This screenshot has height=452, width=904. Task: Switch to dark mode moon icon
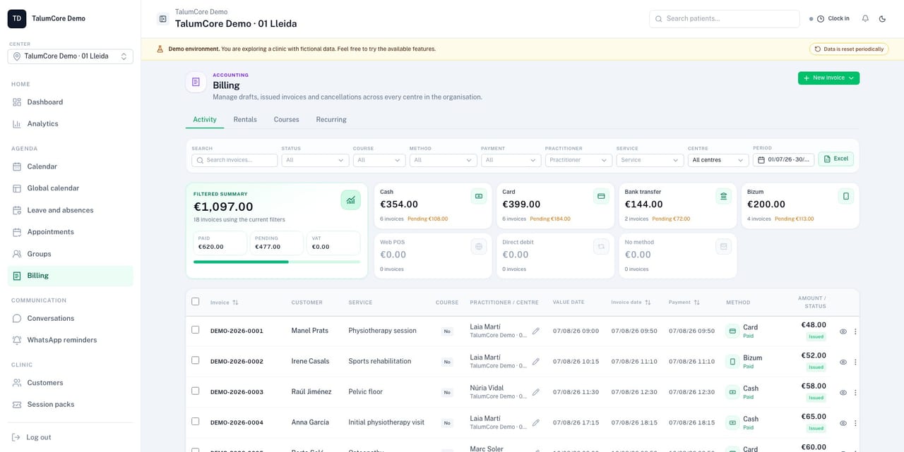pyautogui.click(x=882, y=18)
